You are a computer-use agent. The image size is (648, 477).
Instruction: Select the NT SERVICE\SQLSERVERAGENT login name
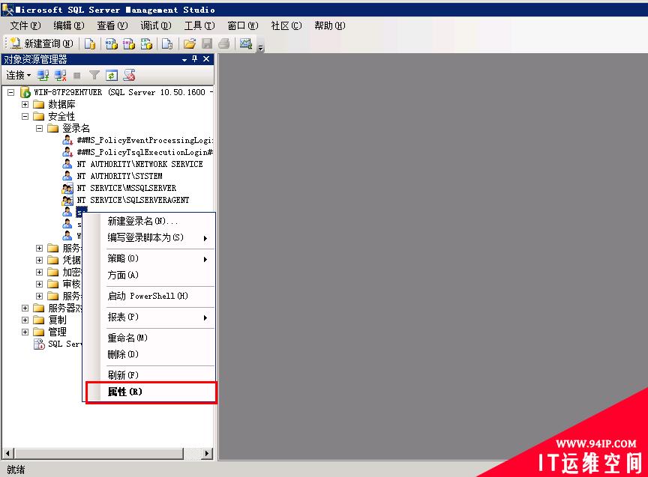(133, 200)
